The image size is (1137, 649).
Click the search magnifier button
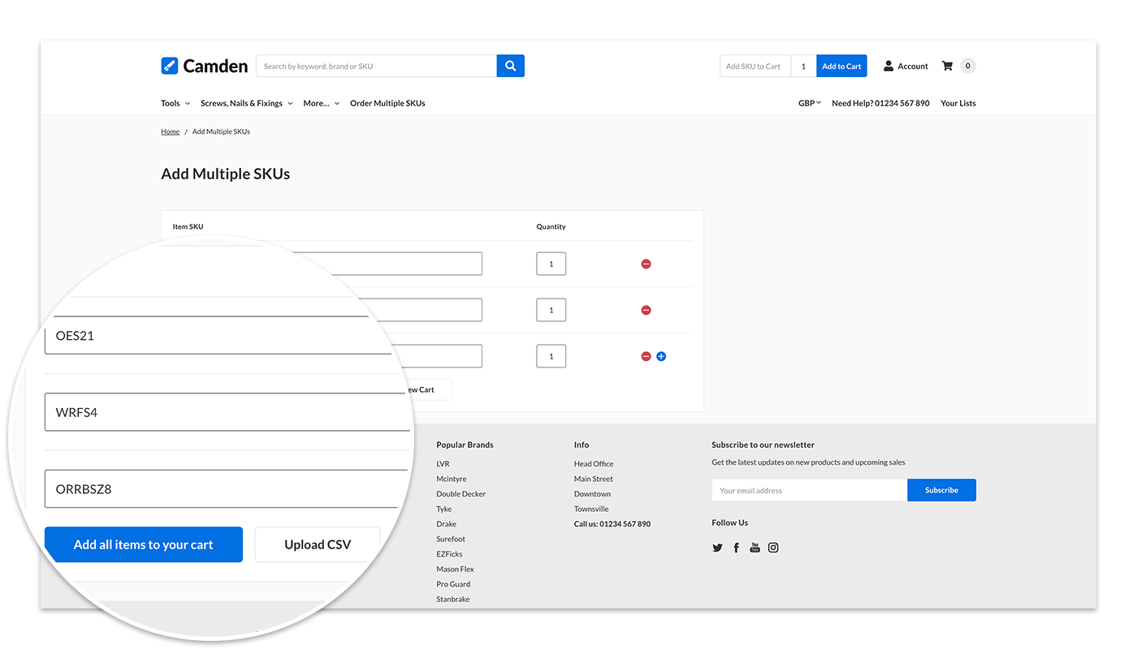[510, 66]
